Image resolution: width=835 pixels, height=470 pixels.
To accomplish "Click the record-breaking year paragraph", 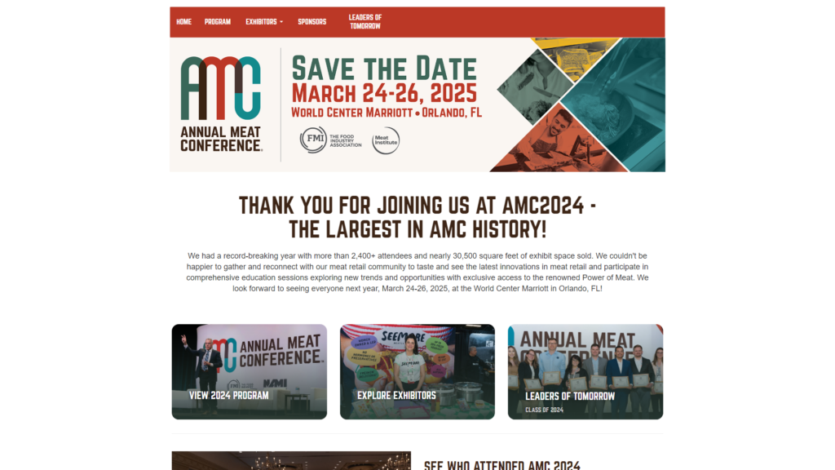I will point(417,273).
